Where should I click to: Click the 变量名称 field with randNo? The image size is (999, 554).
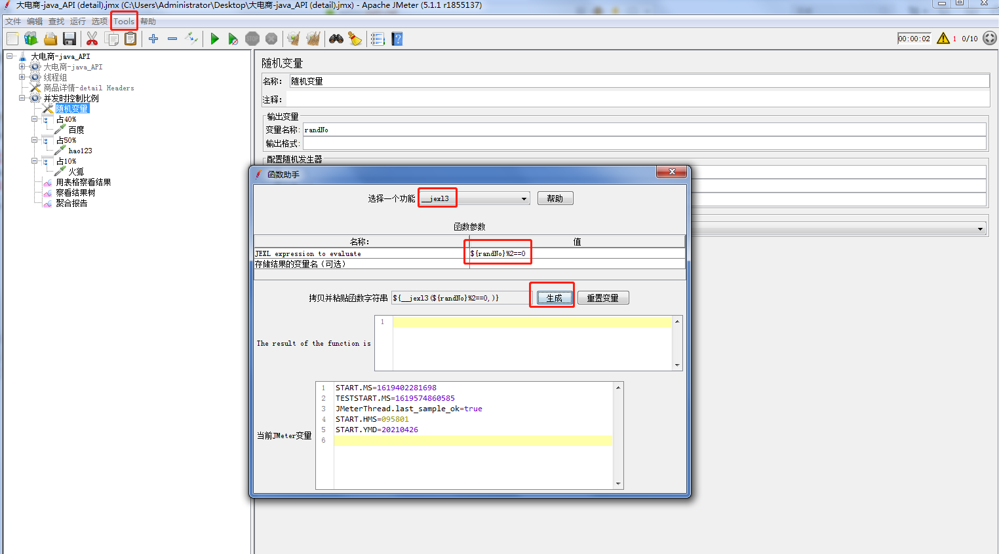644,130
